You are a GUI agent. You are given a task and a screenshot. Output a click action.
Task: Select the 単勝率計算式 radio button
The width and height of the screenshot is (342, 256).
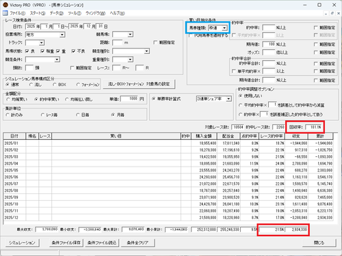tap(154, 99)
